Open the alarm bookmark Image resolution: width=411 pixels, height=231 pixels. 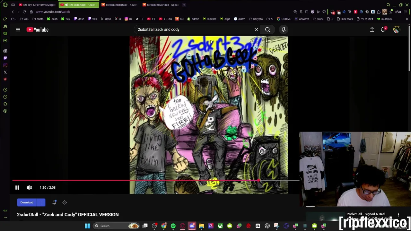point(240,19)
